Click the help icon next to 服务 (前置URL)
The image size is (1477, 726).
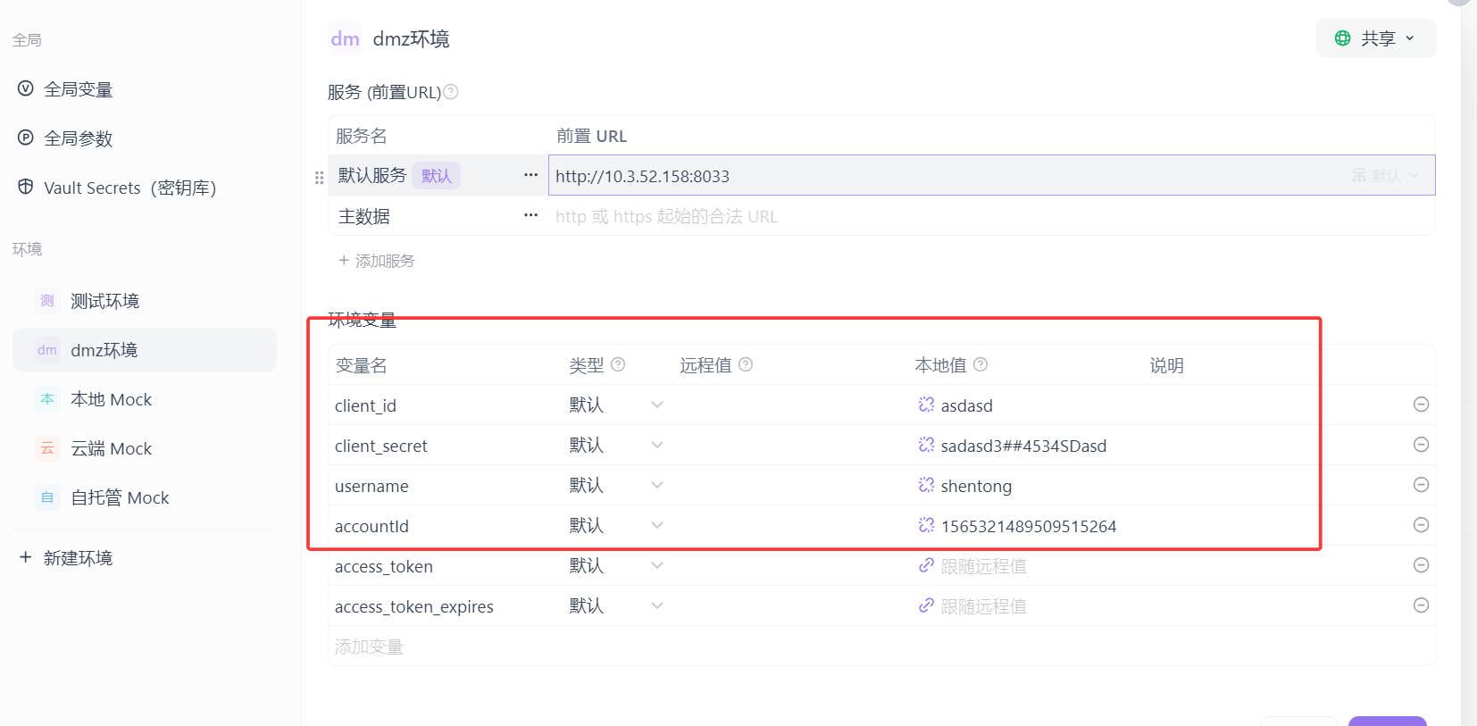point(451,92)
